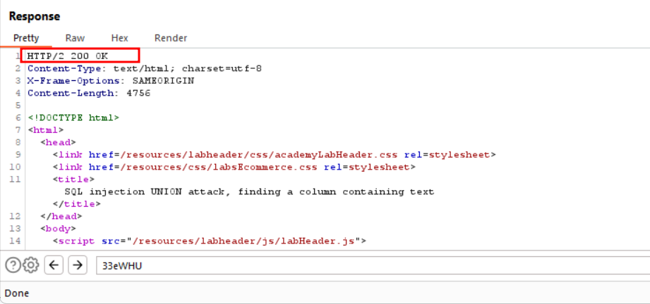
Task: Click the X-Frame-Options: SAMEORIGIN line
Action: click(111, 81)
